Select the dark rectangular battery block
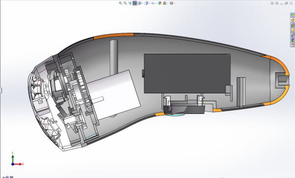This screenshot has height=178, width=295. coord(187,73)
